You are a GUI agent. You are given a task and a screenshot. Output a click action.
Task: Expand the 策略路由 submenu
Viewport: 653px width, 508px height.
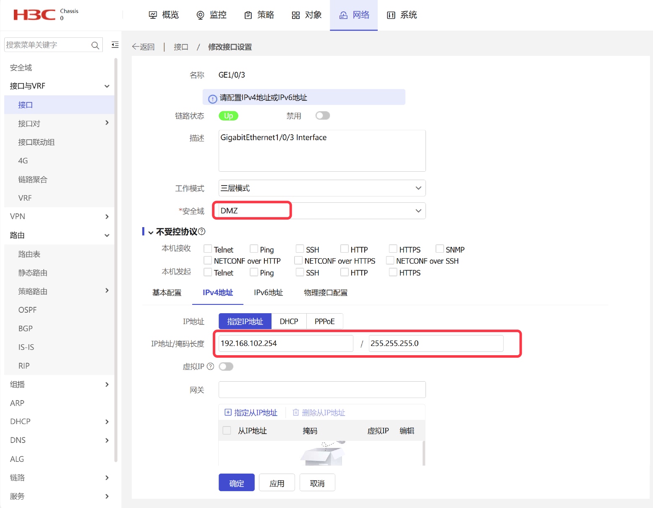[107, 291]
